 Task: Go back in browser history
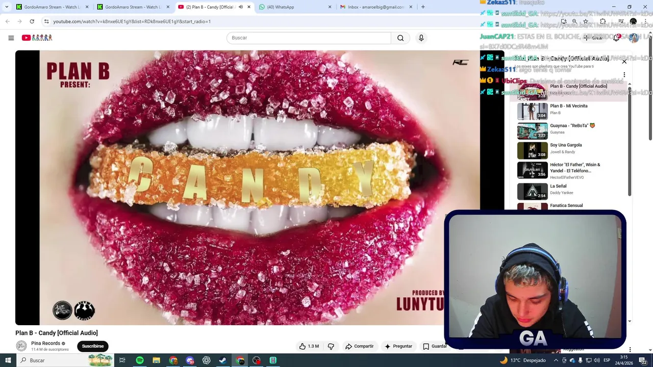[7, 21]
